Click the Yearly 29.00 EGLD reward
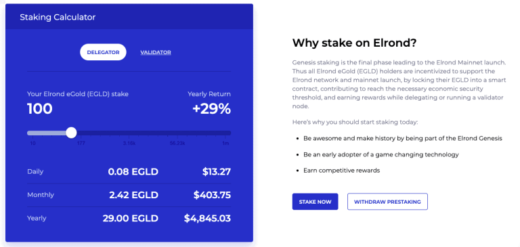 pyautogui.click(x=130, y=219)
